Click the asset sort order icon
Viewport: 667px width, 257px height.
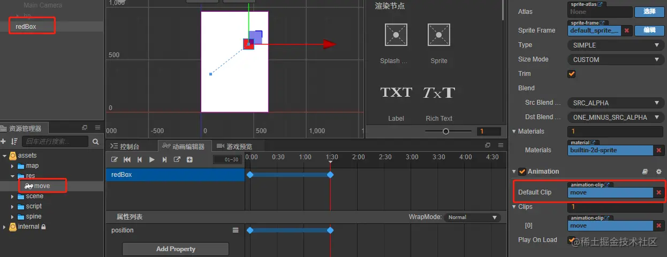[14, 142]
